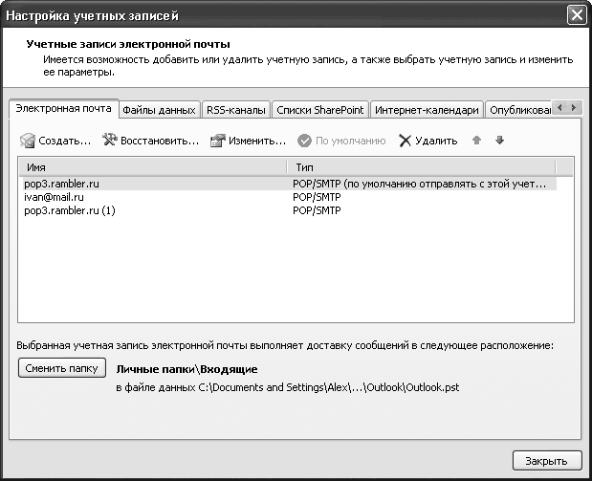Click the По умолчанию checkmark icon

click(x=304, y=141)
